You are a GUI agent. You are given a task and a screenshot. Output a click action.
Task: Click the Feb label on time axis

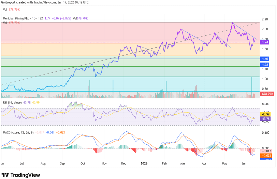[x=164, y=164]
